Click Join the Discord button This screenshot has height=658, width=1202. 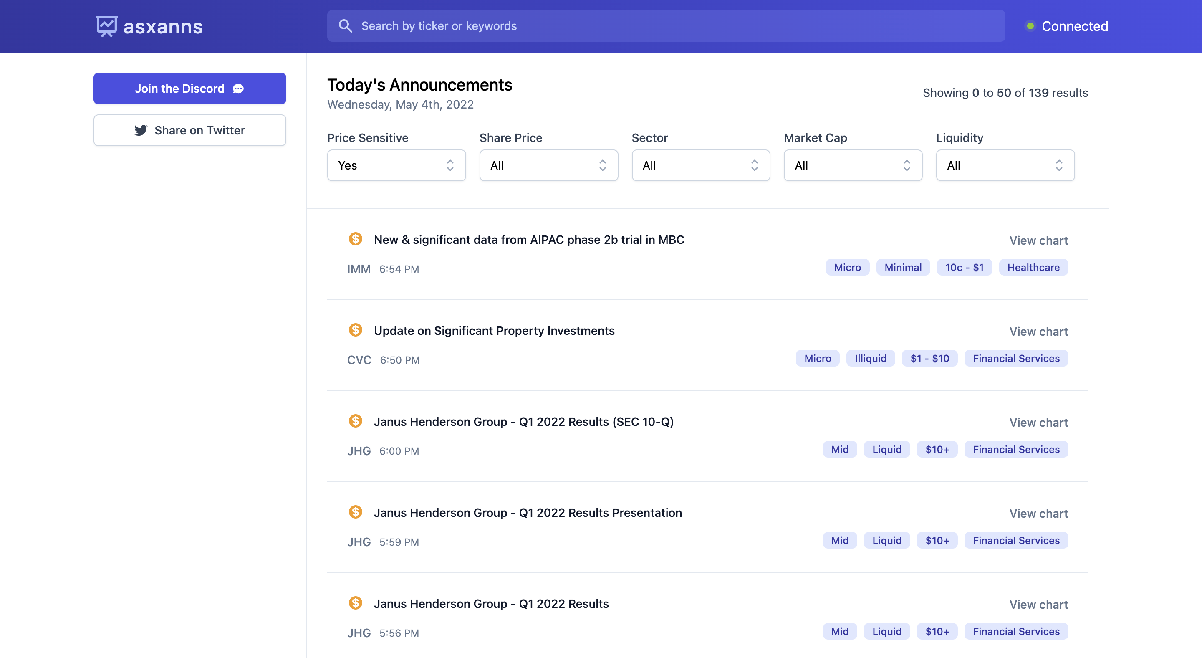click(x=189, y=88)
